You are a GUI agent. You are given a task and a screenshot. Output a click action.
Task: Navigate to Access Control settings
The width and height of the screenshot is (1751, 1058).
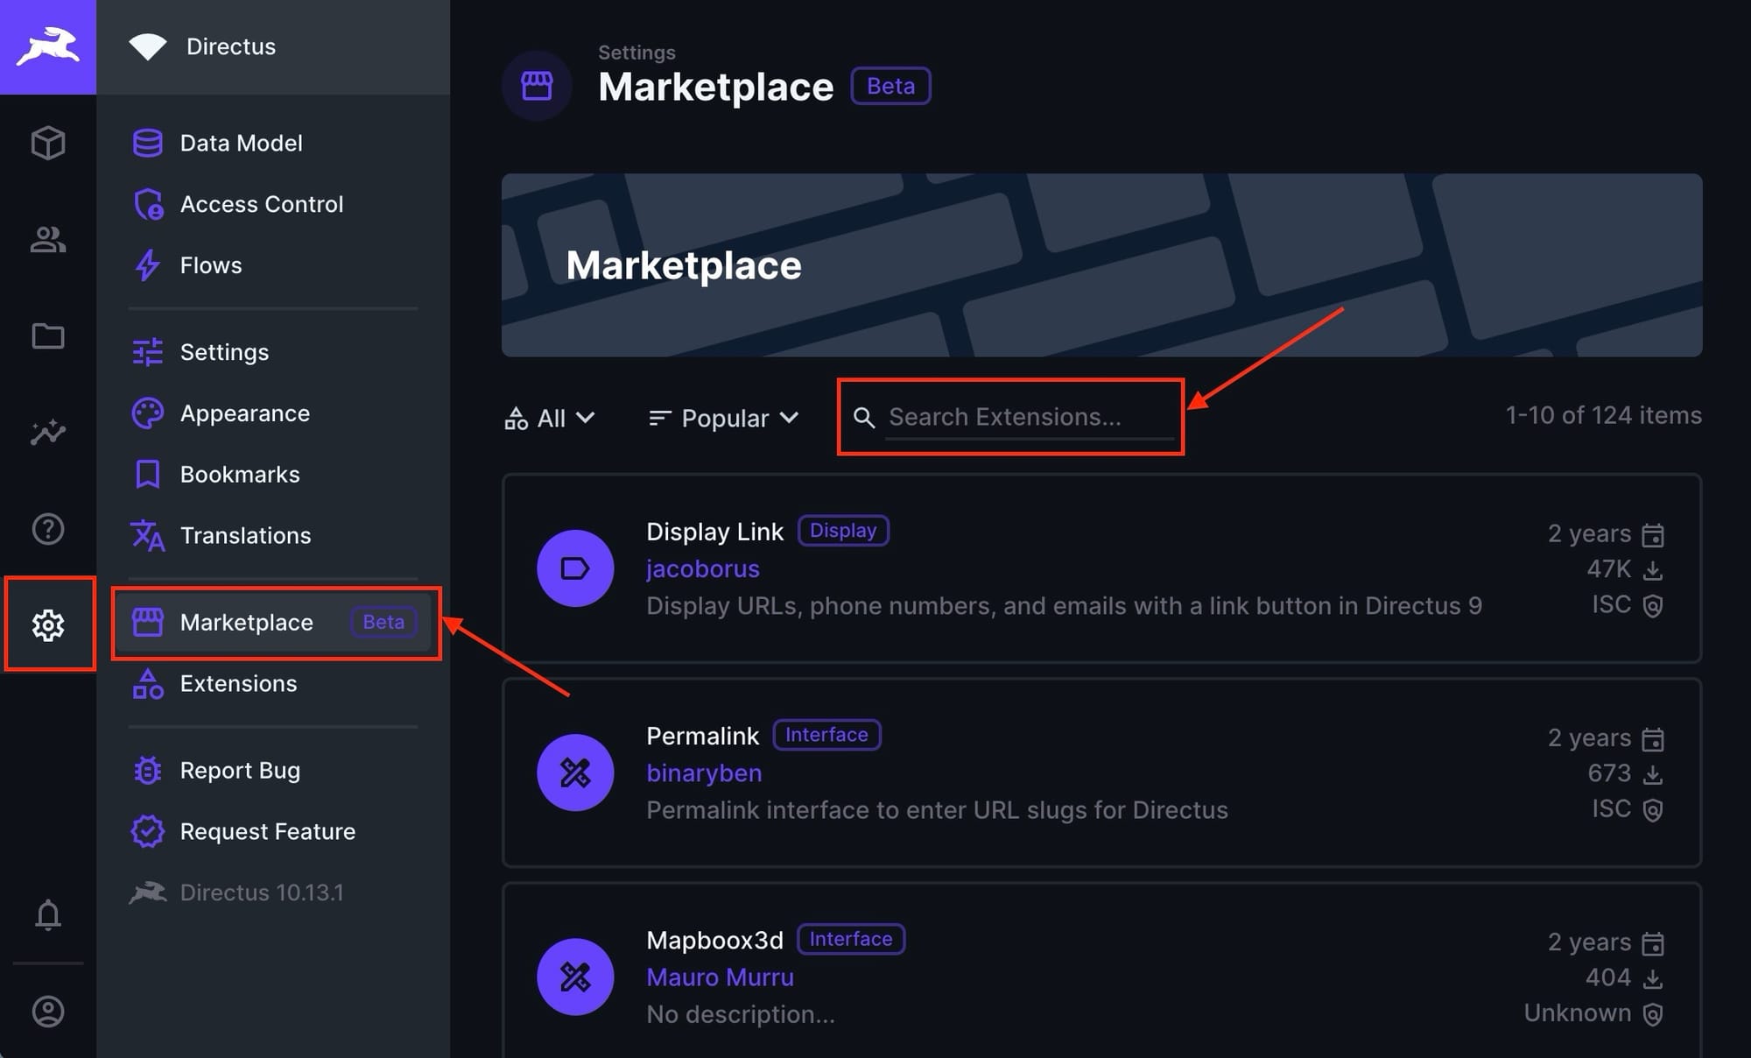(x=263, y=204)
